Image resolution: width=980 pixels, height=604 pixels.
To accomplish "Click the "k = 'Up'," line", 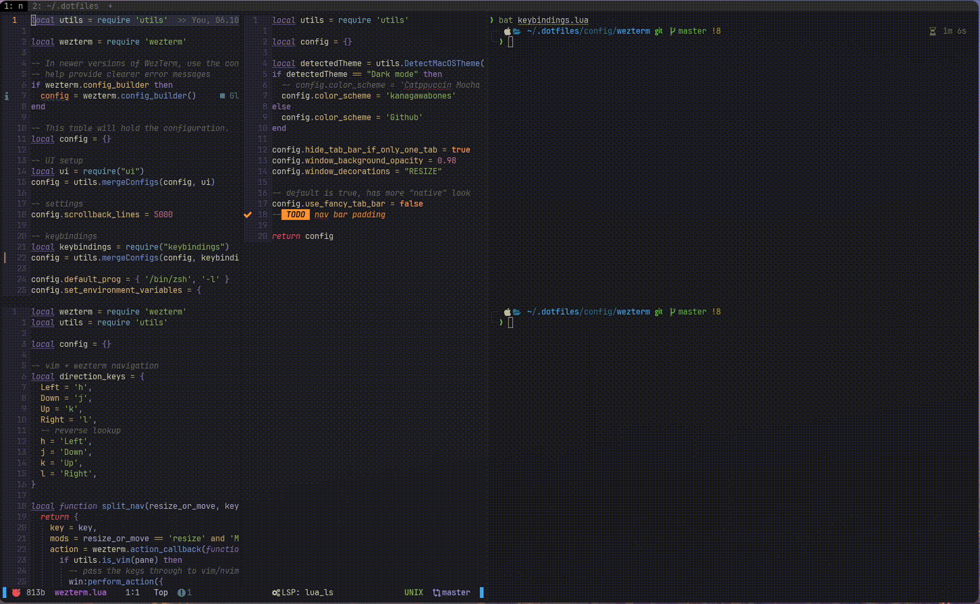I will click(61, 463).
